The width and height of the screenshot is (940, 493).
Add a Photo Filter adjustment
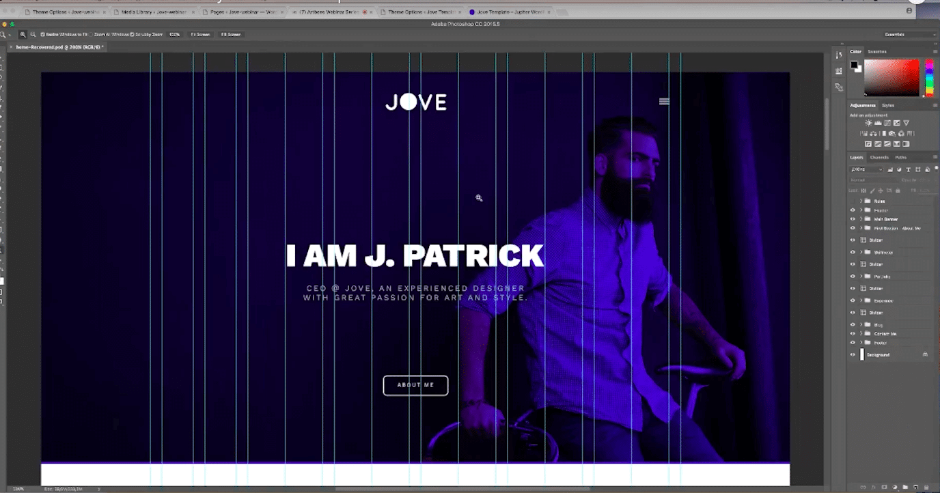pyautogui.click(x=892, y=134)
